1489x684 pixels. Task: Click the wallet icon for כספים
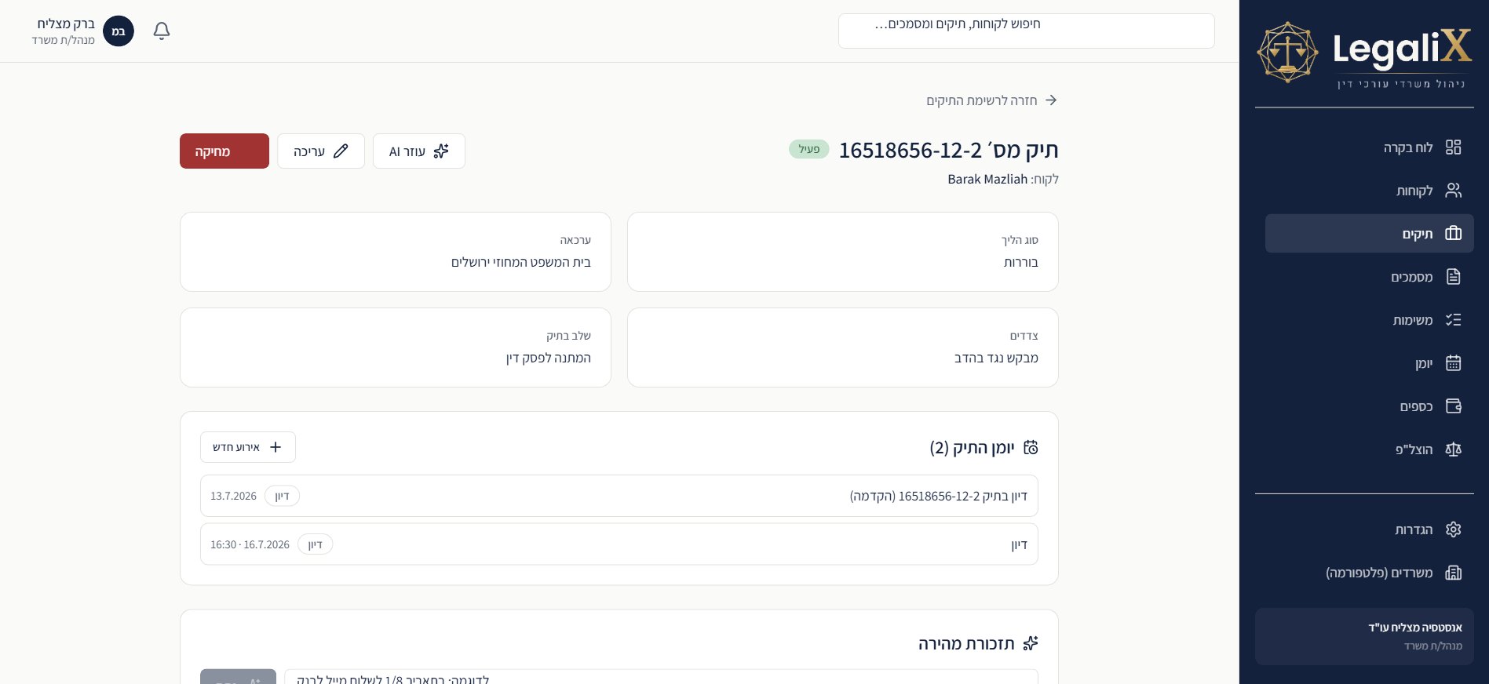[1453, 406]
